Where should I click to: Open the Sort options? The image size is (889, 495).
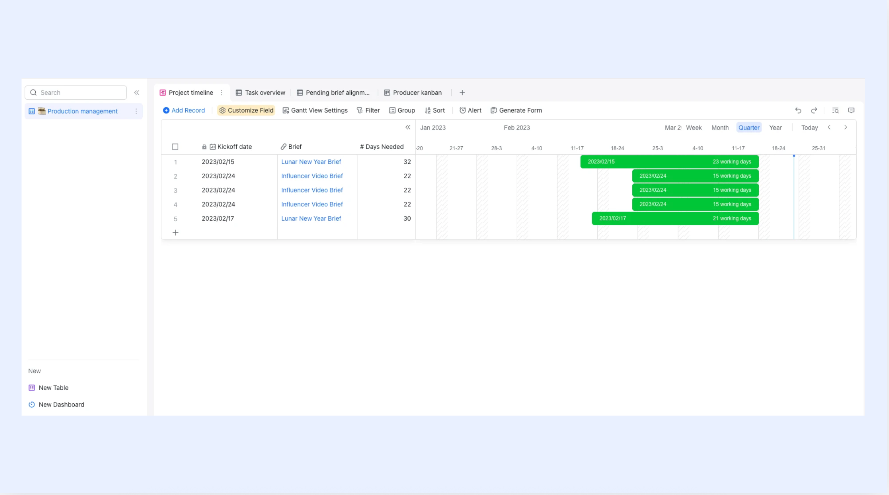point(435,110)
